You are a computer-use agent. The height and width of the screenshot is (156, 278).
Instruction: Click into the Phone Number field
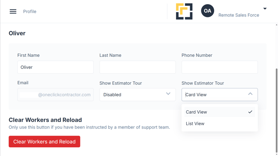219,67
